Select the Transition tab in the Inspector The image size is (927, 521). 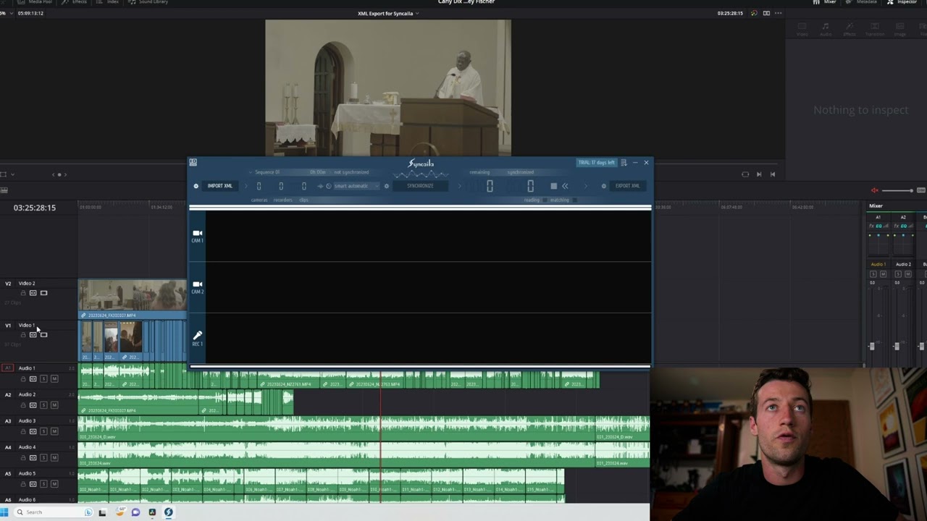pyautogui.click(x=875, y=29)
